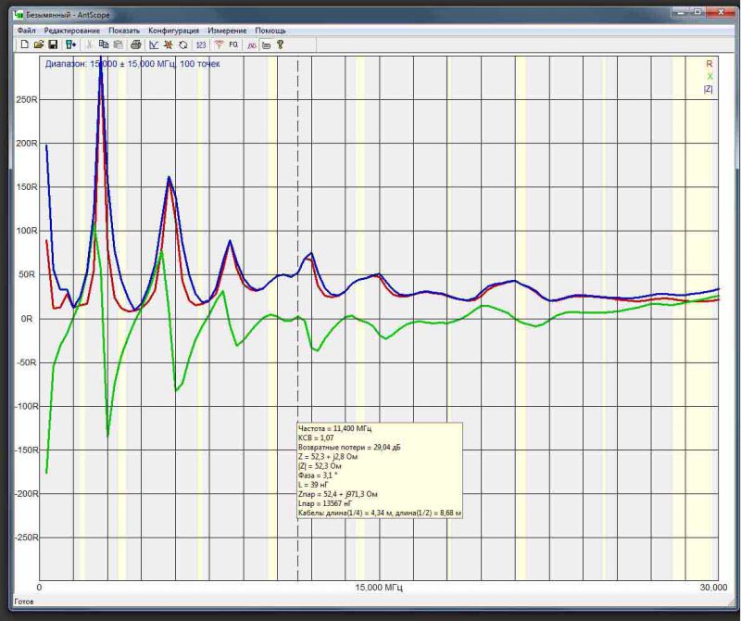The height and width of the screenshot is (621, 741).
Task: Click the New document toolbar icon
Action: 24,44
